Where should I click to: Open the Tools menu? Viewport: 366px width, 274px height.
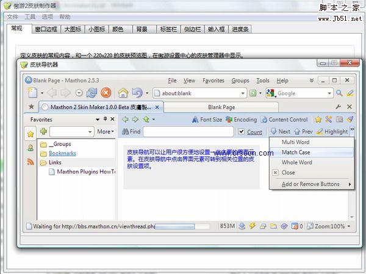(x=263, y=81)
